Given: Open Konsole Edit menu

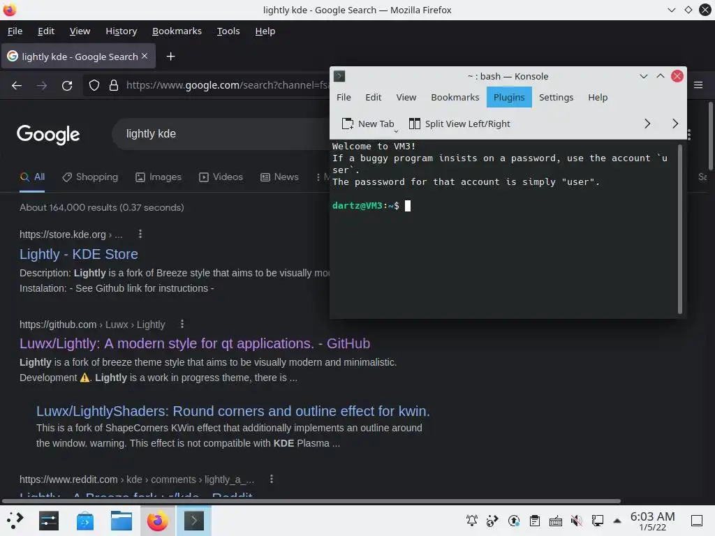Looking at the screenshot, I should 374,98.
